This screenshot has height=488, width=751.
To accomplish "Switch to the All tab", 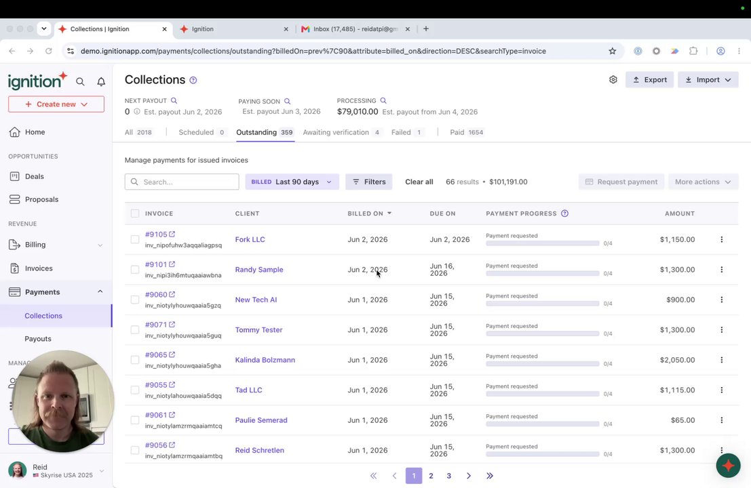I will click(x=138, y=133).
